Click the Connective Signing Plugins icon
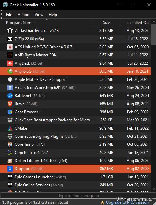 (10, 136)
